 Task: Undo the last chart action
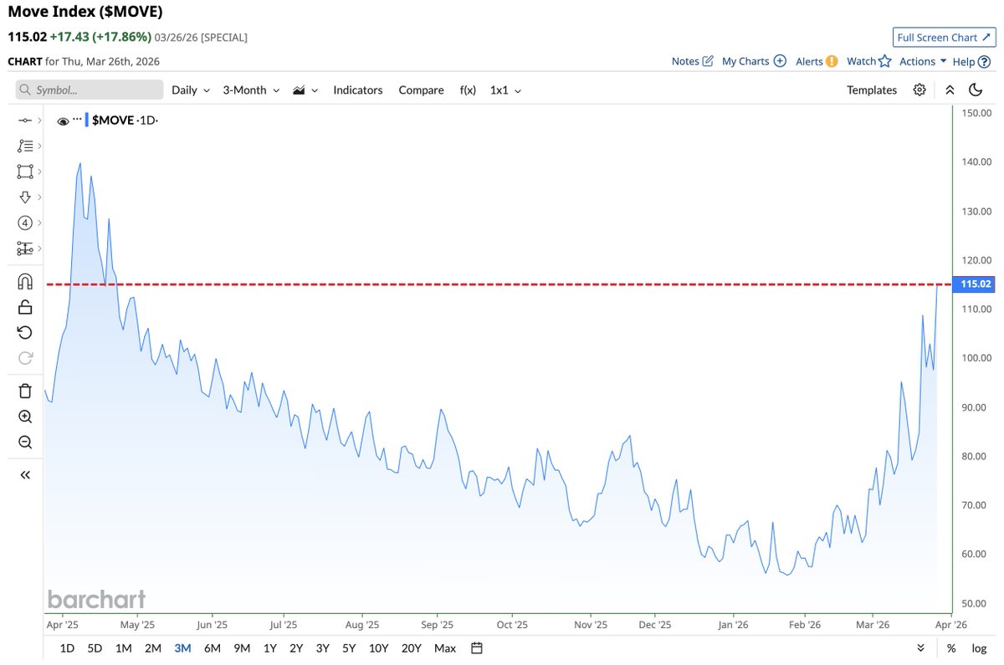pos(24,332)
